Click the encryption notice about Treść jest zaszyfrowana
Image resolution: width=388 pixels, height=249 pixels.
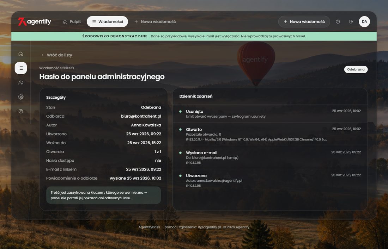pyautogui.click(x=103, y=195)
